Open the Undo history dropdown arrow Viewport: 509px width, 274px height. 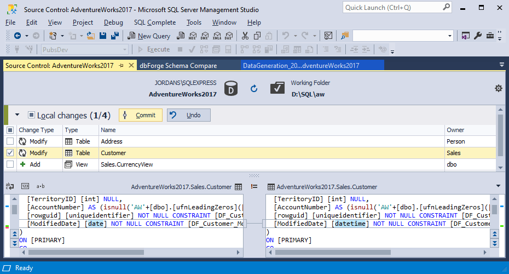[x=295, y=36]
